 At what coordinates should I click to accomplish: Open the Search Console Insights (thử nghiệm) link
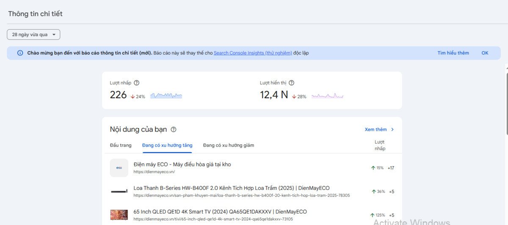click(x=253, y=53)
